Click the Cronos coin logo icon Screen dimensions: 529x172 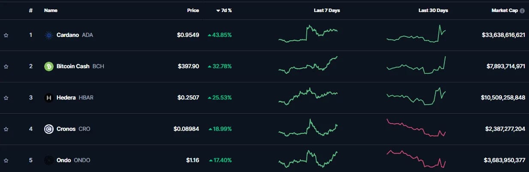click(49, 129)
